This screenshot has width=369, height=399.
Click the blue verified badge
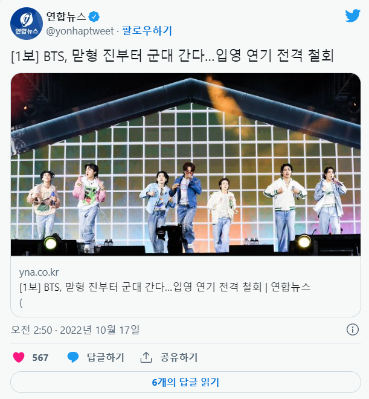click(x=94, y=17)
